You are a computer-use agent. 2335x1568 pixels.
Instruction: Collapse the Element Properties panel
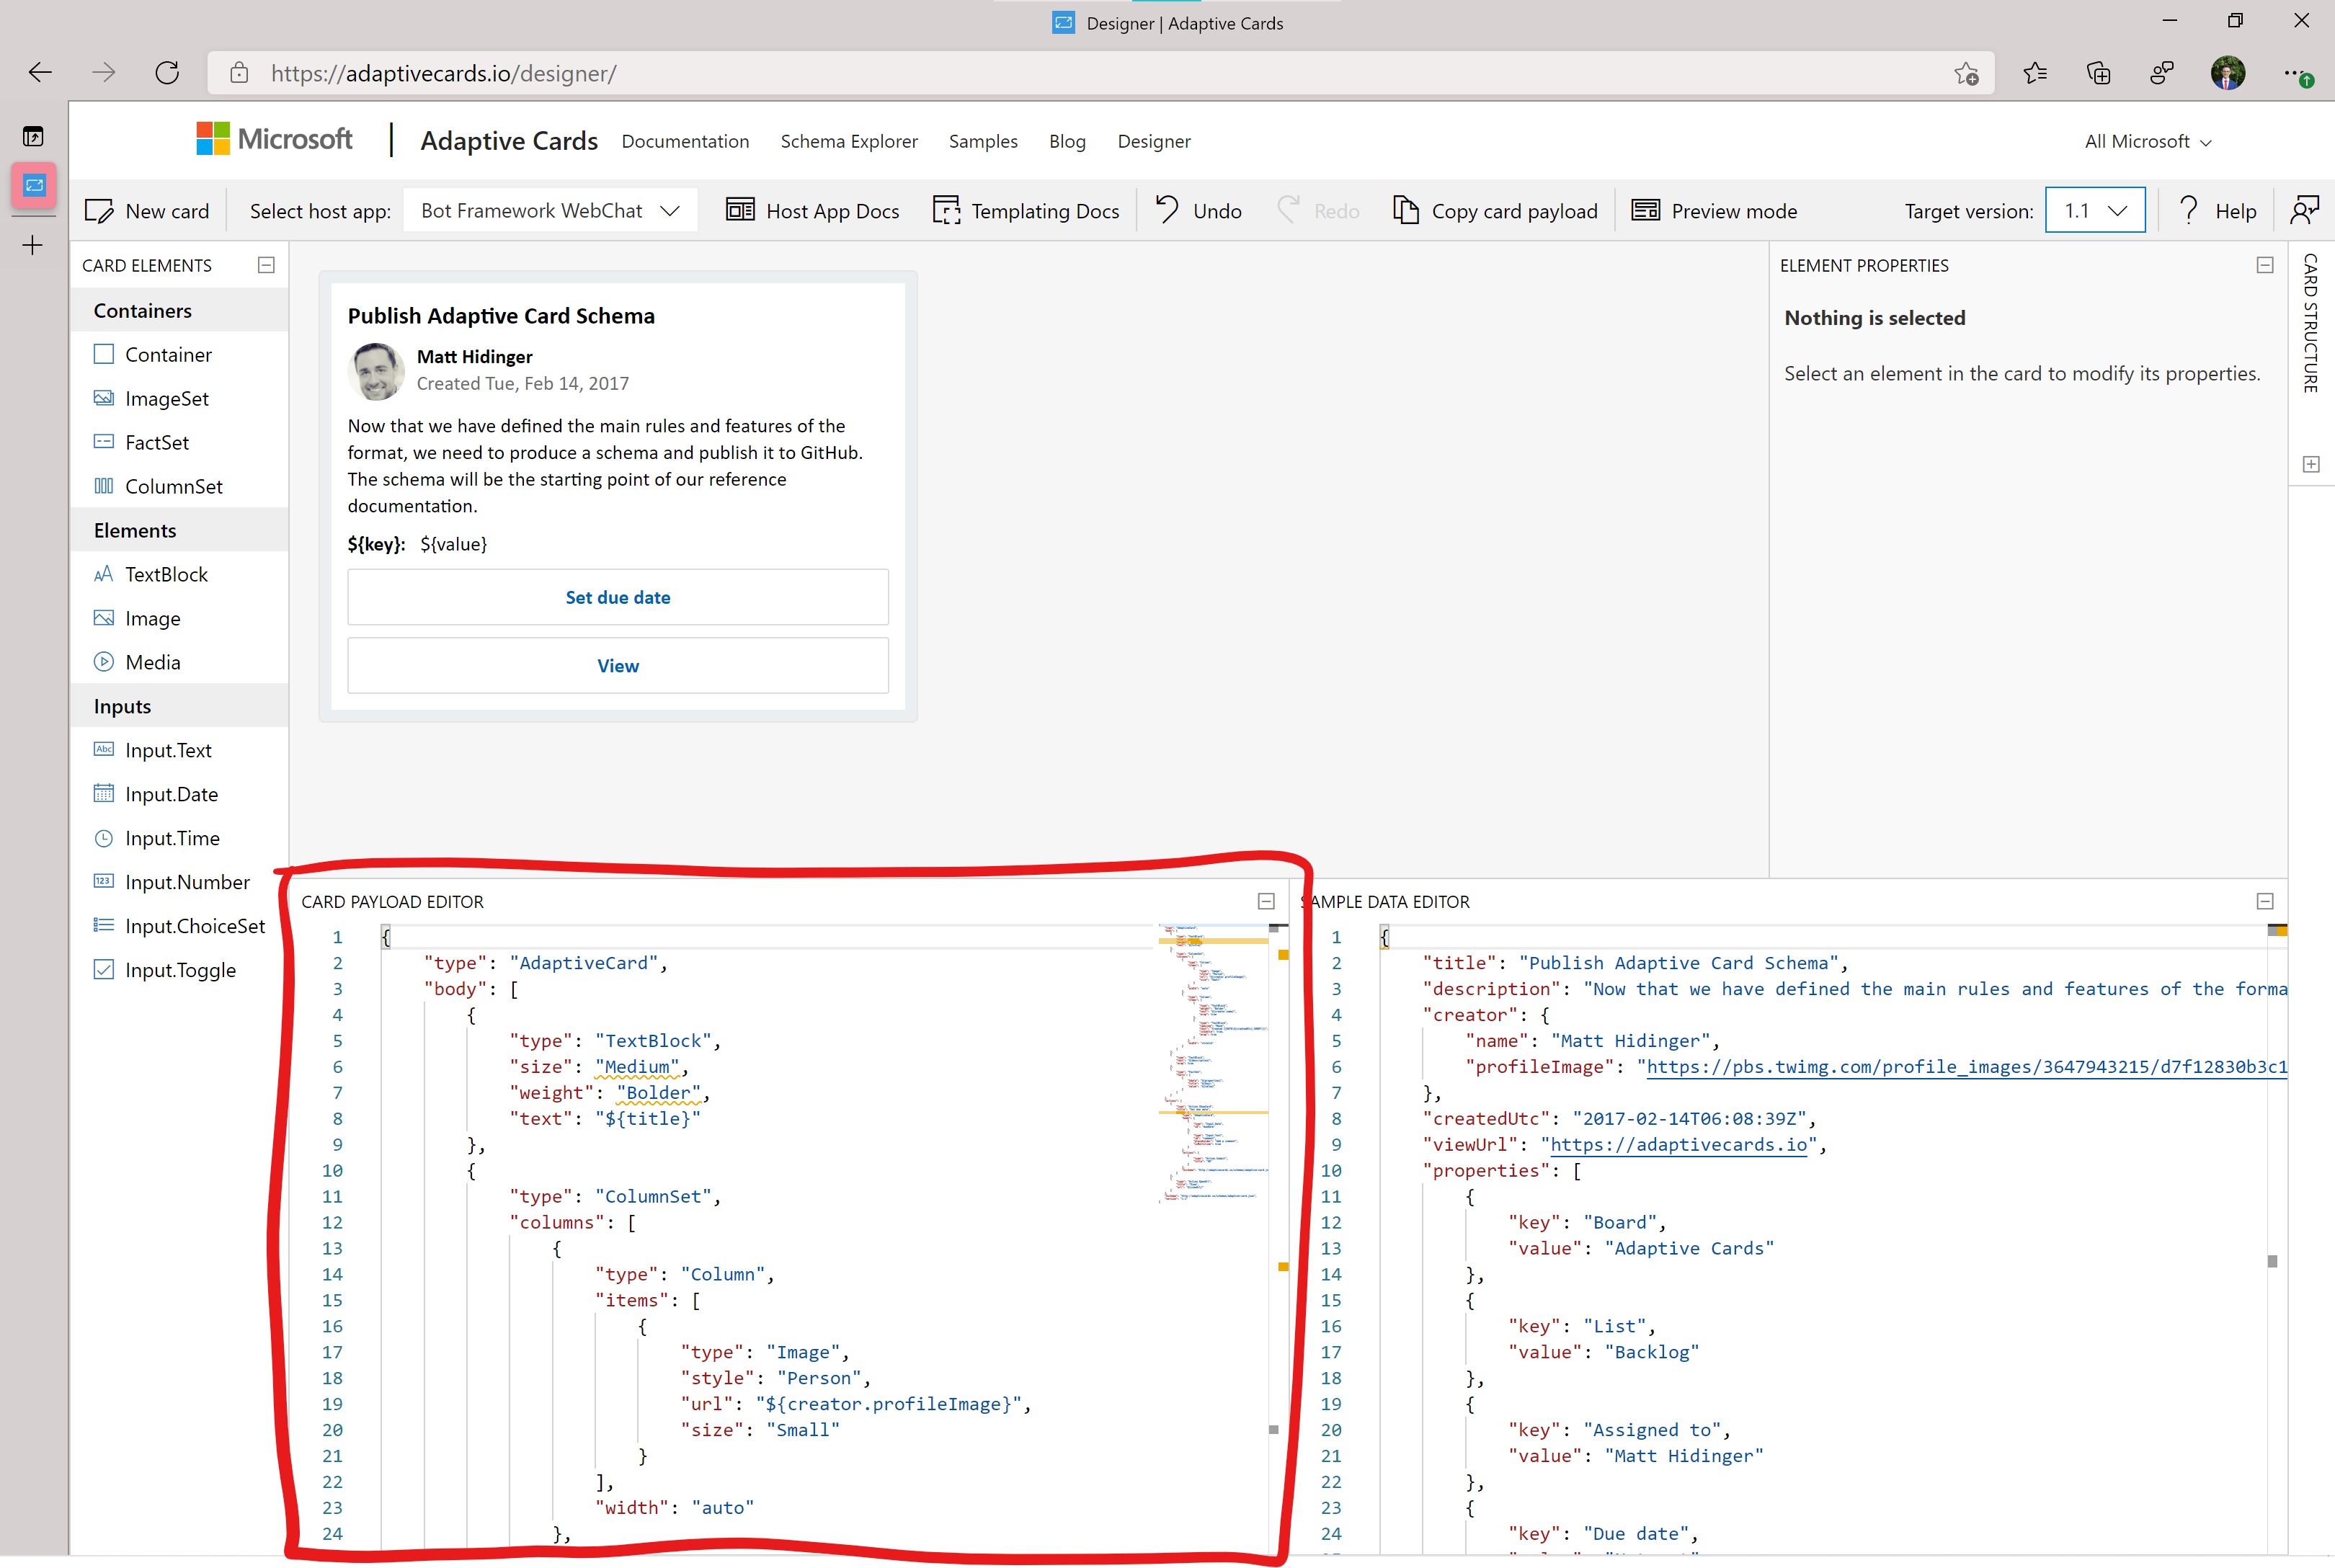pyautogui.click(x=2265, y=265)
